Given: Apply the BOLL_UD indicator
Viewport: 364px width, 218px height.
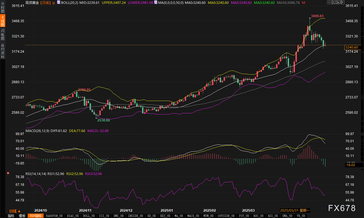Looking at the screenshot, I should pos(89,216).
